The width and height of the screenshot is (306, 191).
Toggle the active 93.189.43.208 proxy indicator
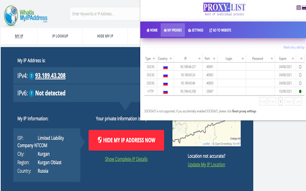click(x=300, y=91)
